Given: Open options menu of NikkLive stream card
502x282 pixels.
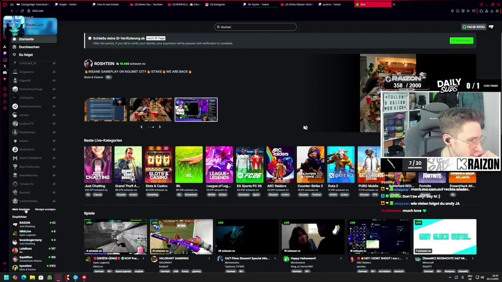Looking at the screenshot, I should (143, 258).
